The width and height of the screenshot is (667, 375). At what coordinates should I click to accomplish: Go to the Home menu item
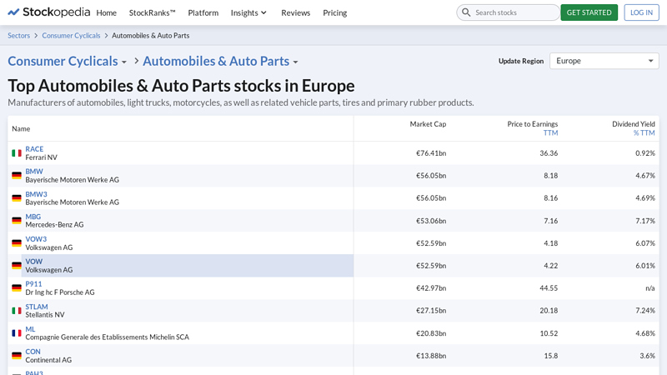click(107, 12)
